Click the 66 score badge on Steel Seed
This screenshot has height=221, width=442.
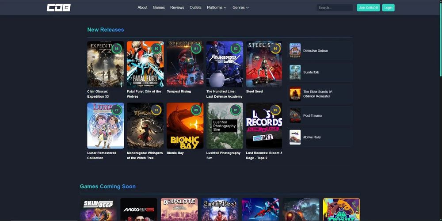[275, 49]
